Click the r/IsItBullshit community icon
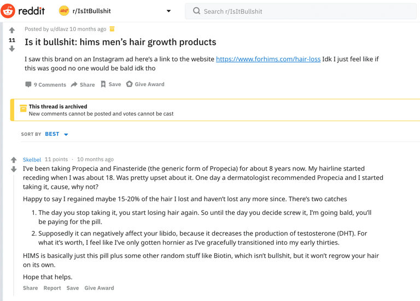This screenshot has height=301, width=420. point(64,11)
